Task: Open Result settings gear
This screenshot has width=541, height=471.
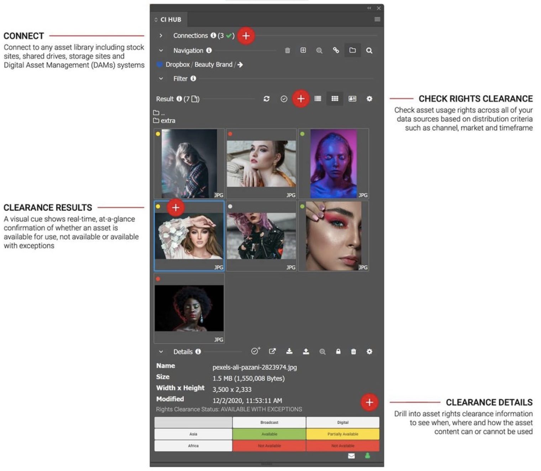Action: (x=369, y=99)
